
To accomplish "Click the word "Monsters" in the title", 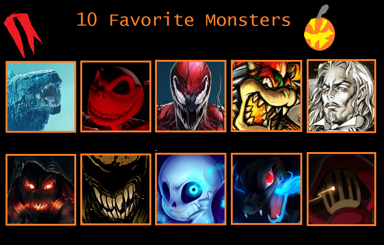I will [248, 20].
